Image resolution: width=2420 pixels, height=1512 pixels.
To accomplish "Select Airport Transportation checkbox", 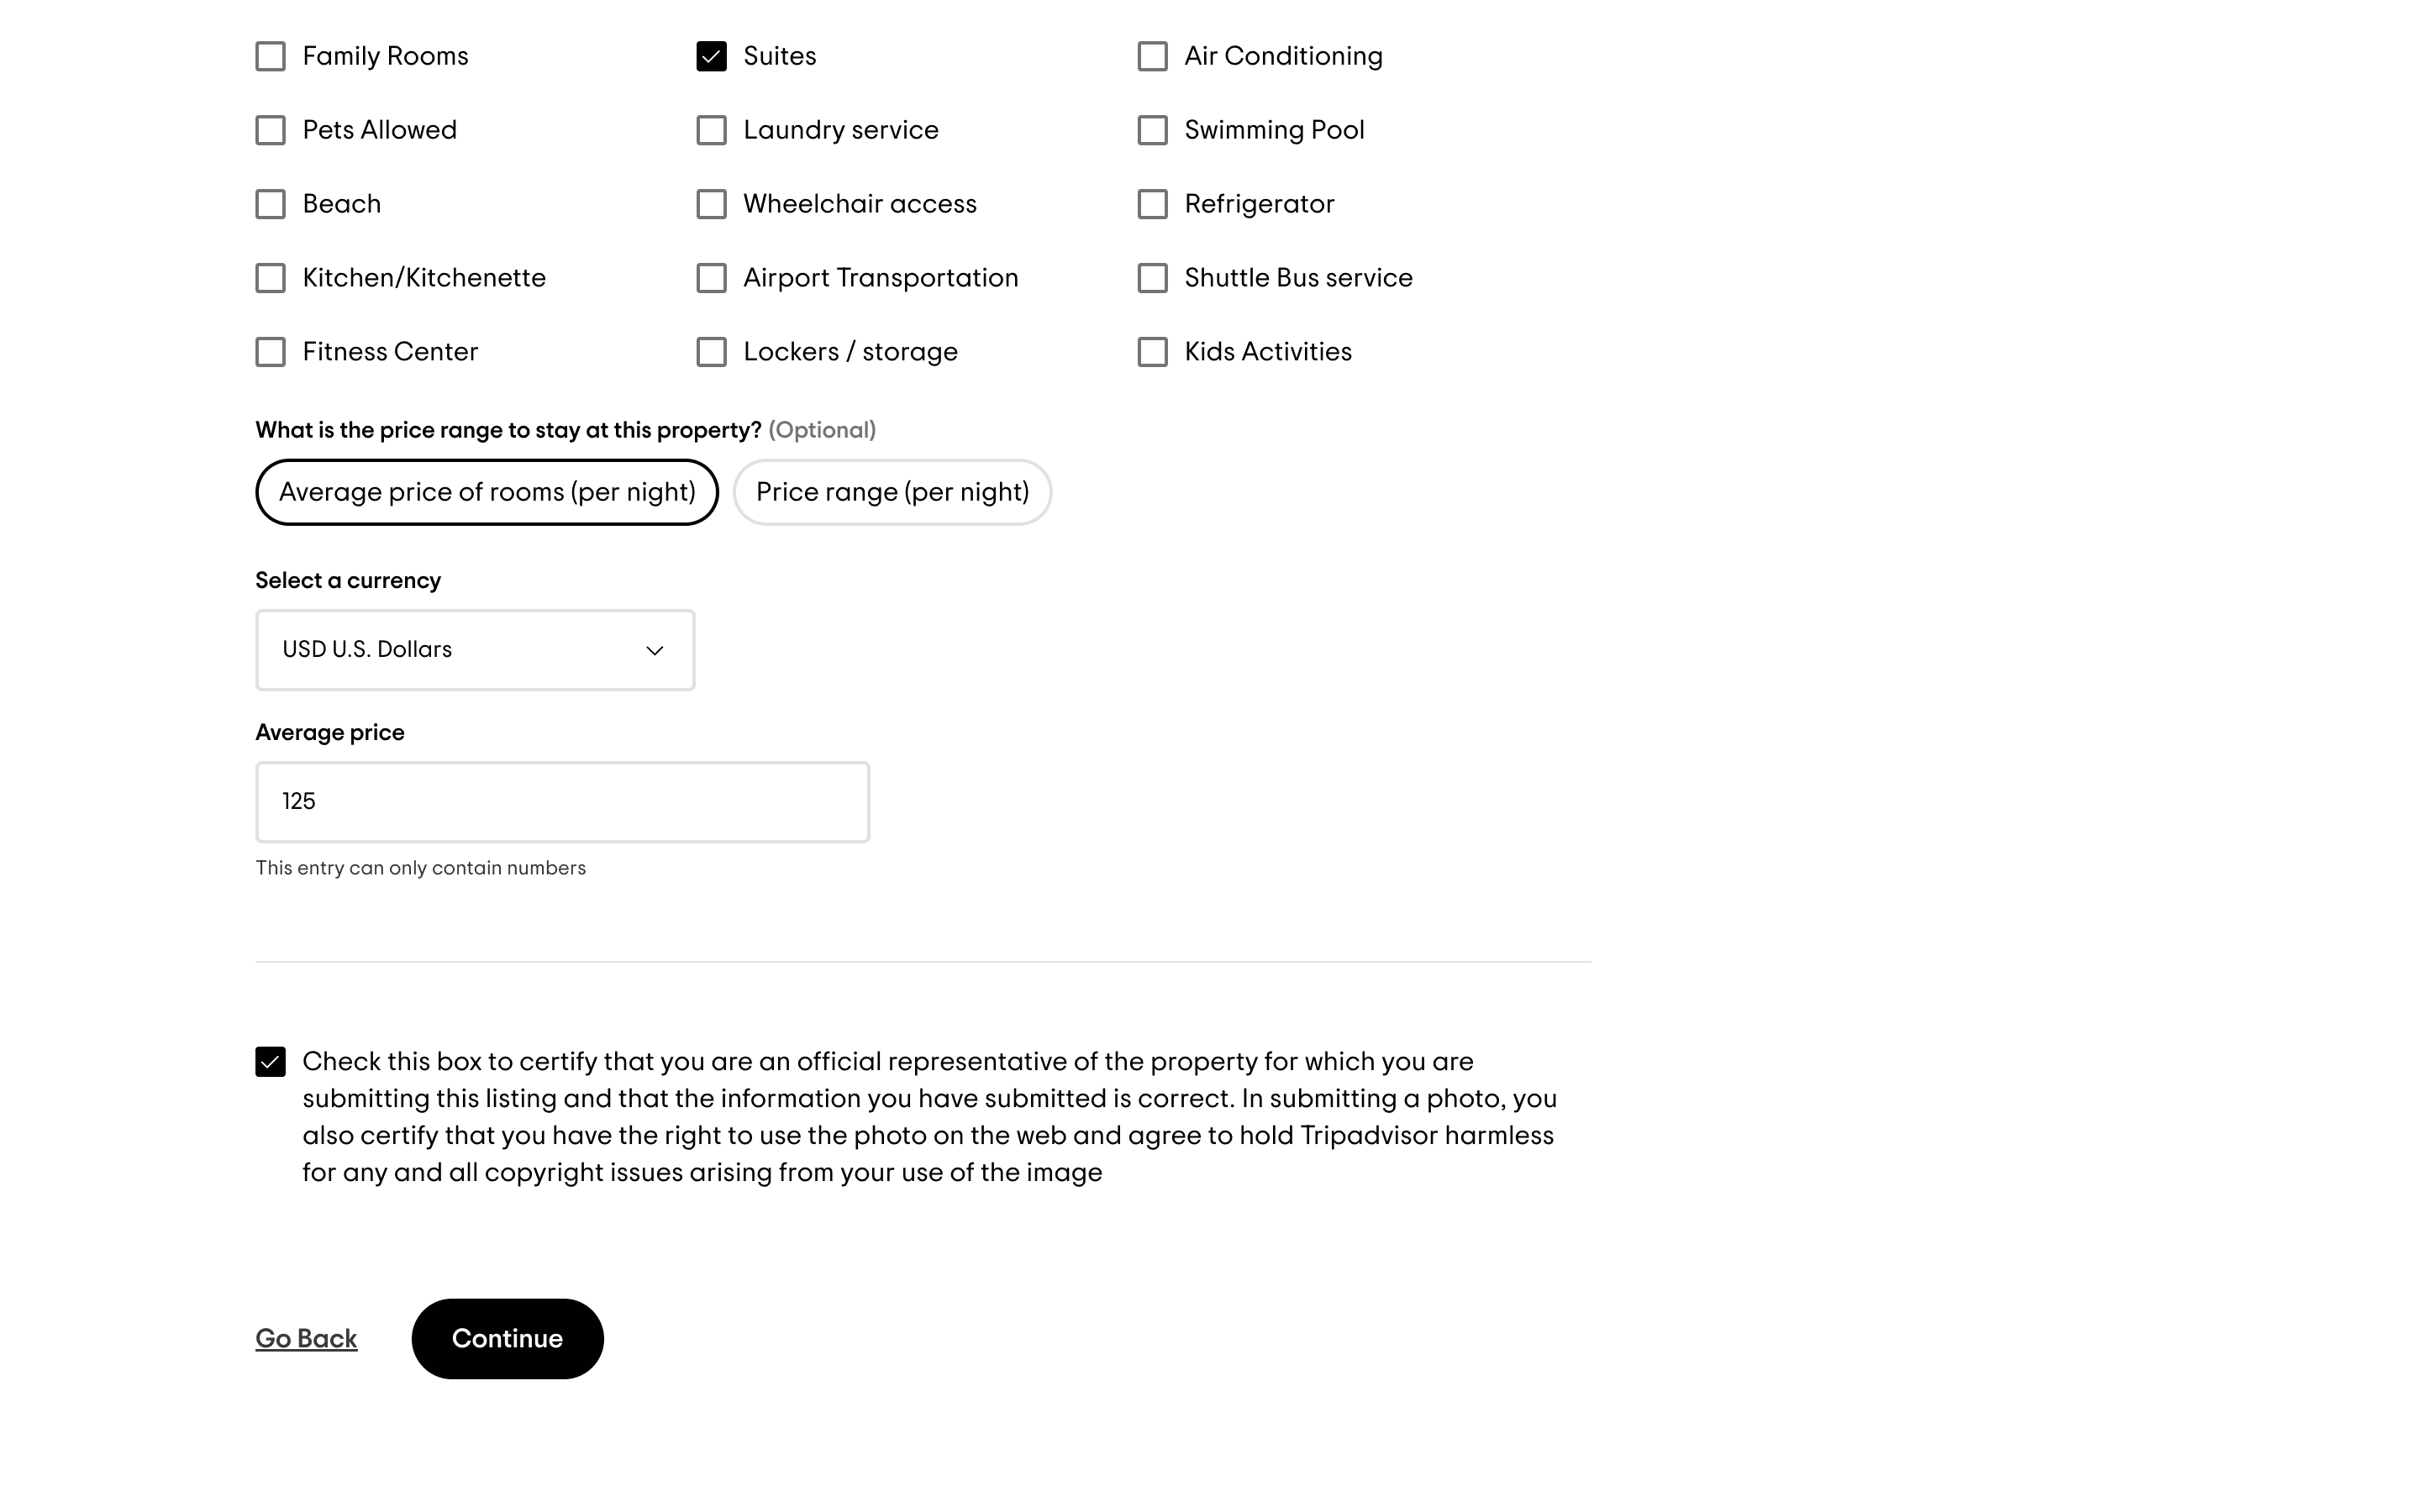I will pyautogui.click(x=711, y=278).
